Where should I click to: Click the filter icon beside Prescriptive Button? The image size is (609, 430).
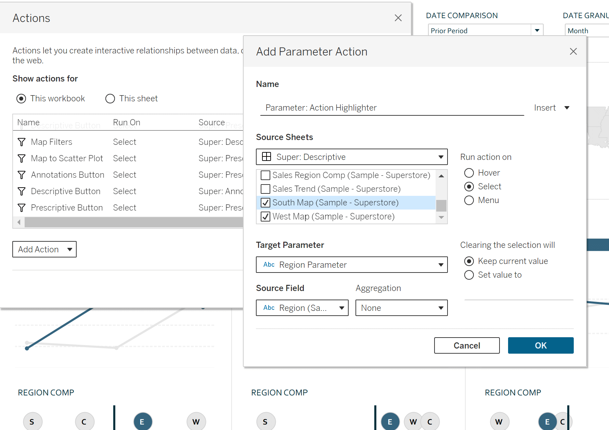coord(22,208)
